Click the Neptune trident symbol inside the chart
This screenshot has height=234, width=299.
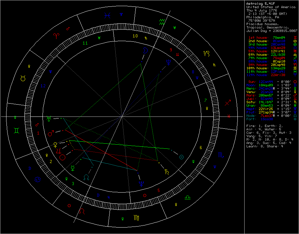(x=141, y=184)
